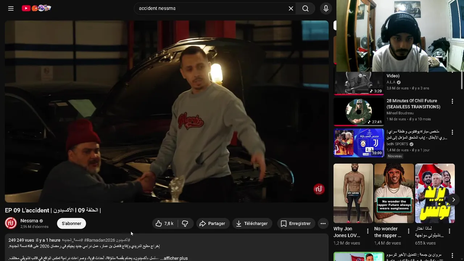This screenshot has width=464, height=261.
Task: Share the video via Partager
Action: [212, 224]
